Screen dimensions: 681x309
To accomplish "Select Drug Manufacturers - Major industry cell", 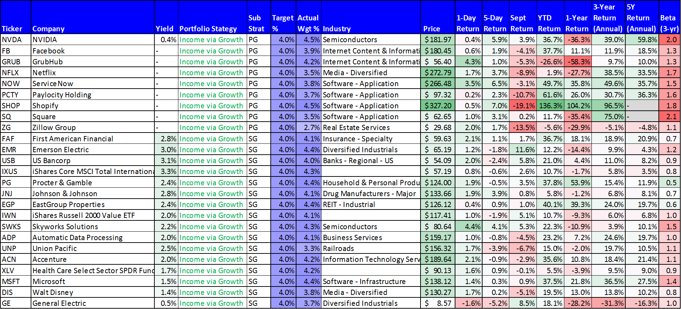I will 371,194.
